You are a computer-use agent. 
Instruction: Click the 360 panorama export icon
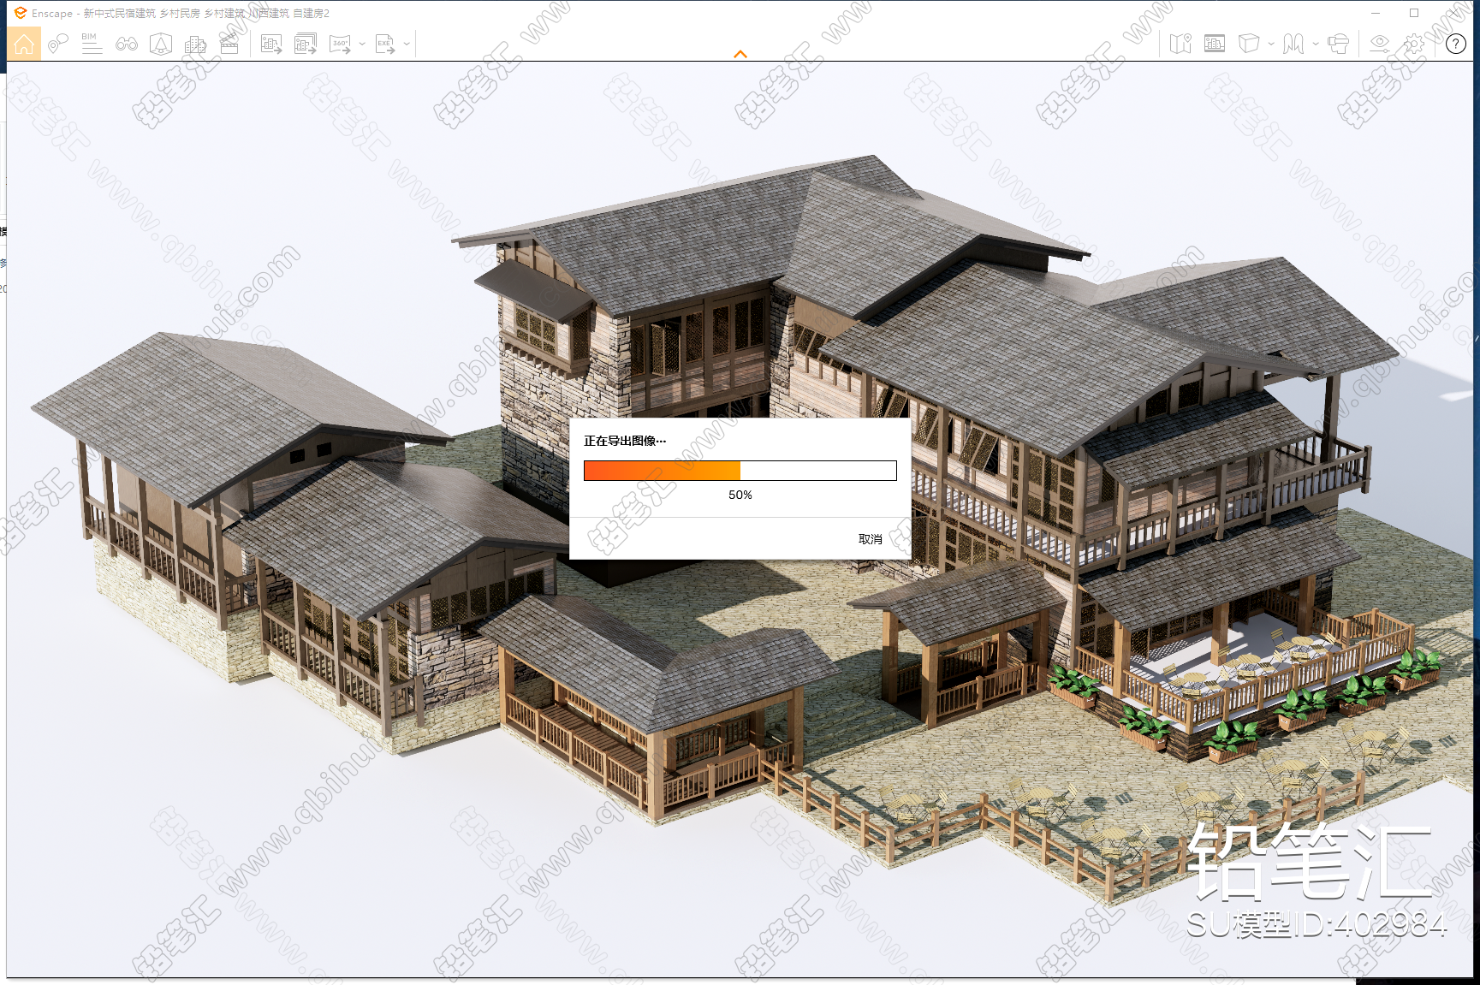pos(340,44)
